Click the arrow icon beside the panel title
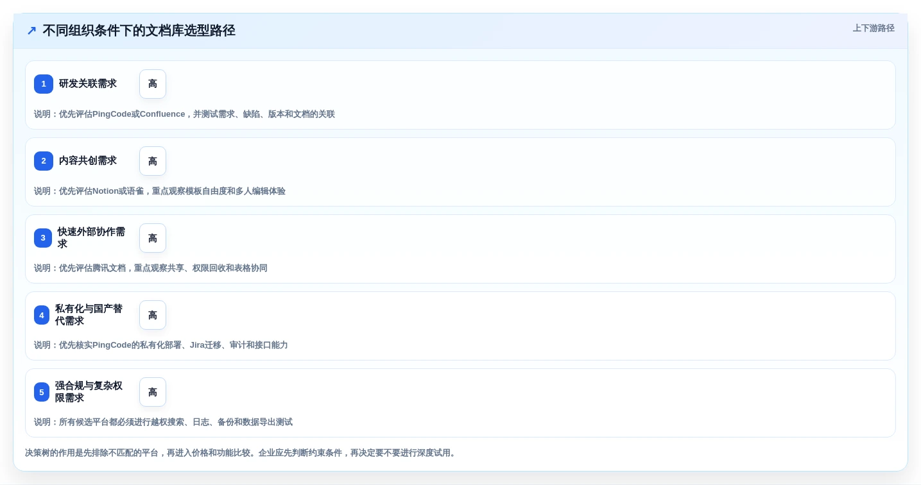 pos(31,31)
